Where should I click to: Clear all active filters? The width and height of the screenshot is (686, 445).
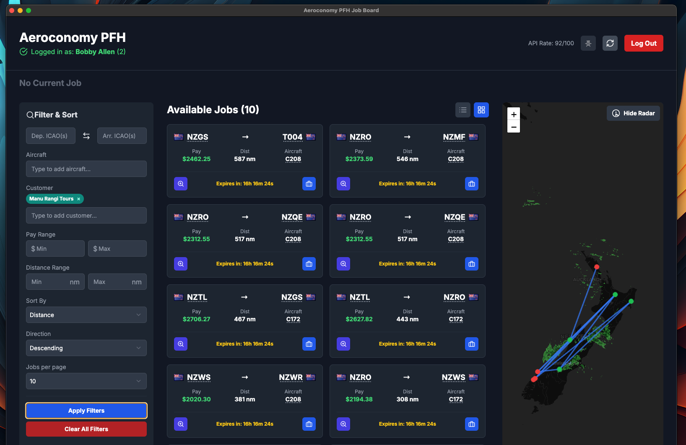pos(86,429)
